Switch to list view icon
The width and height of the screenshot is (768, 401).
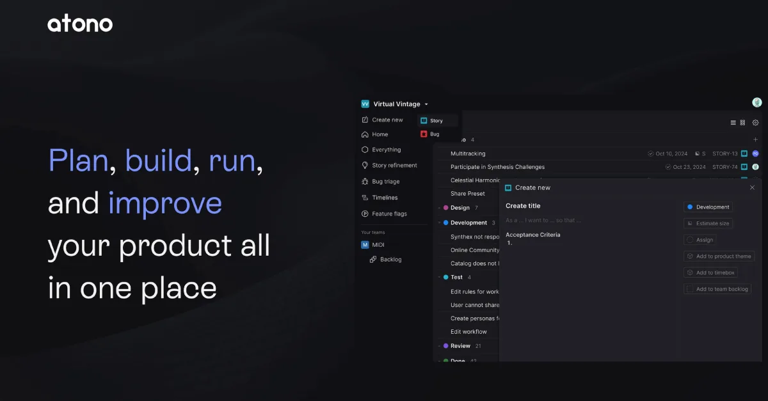coord(733,123)
